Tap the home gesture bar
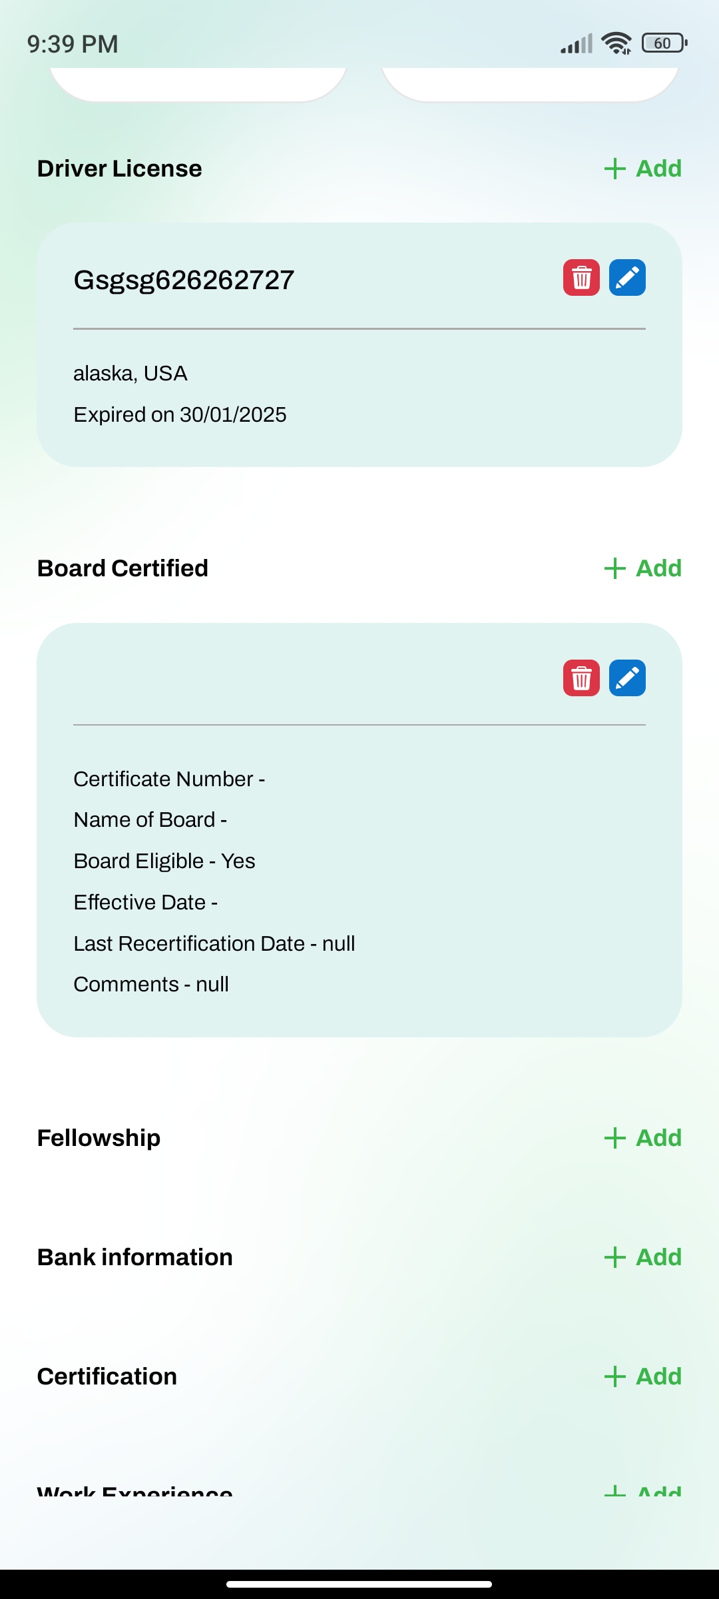Screen dimensions: 719x1599 [359, 1584]
